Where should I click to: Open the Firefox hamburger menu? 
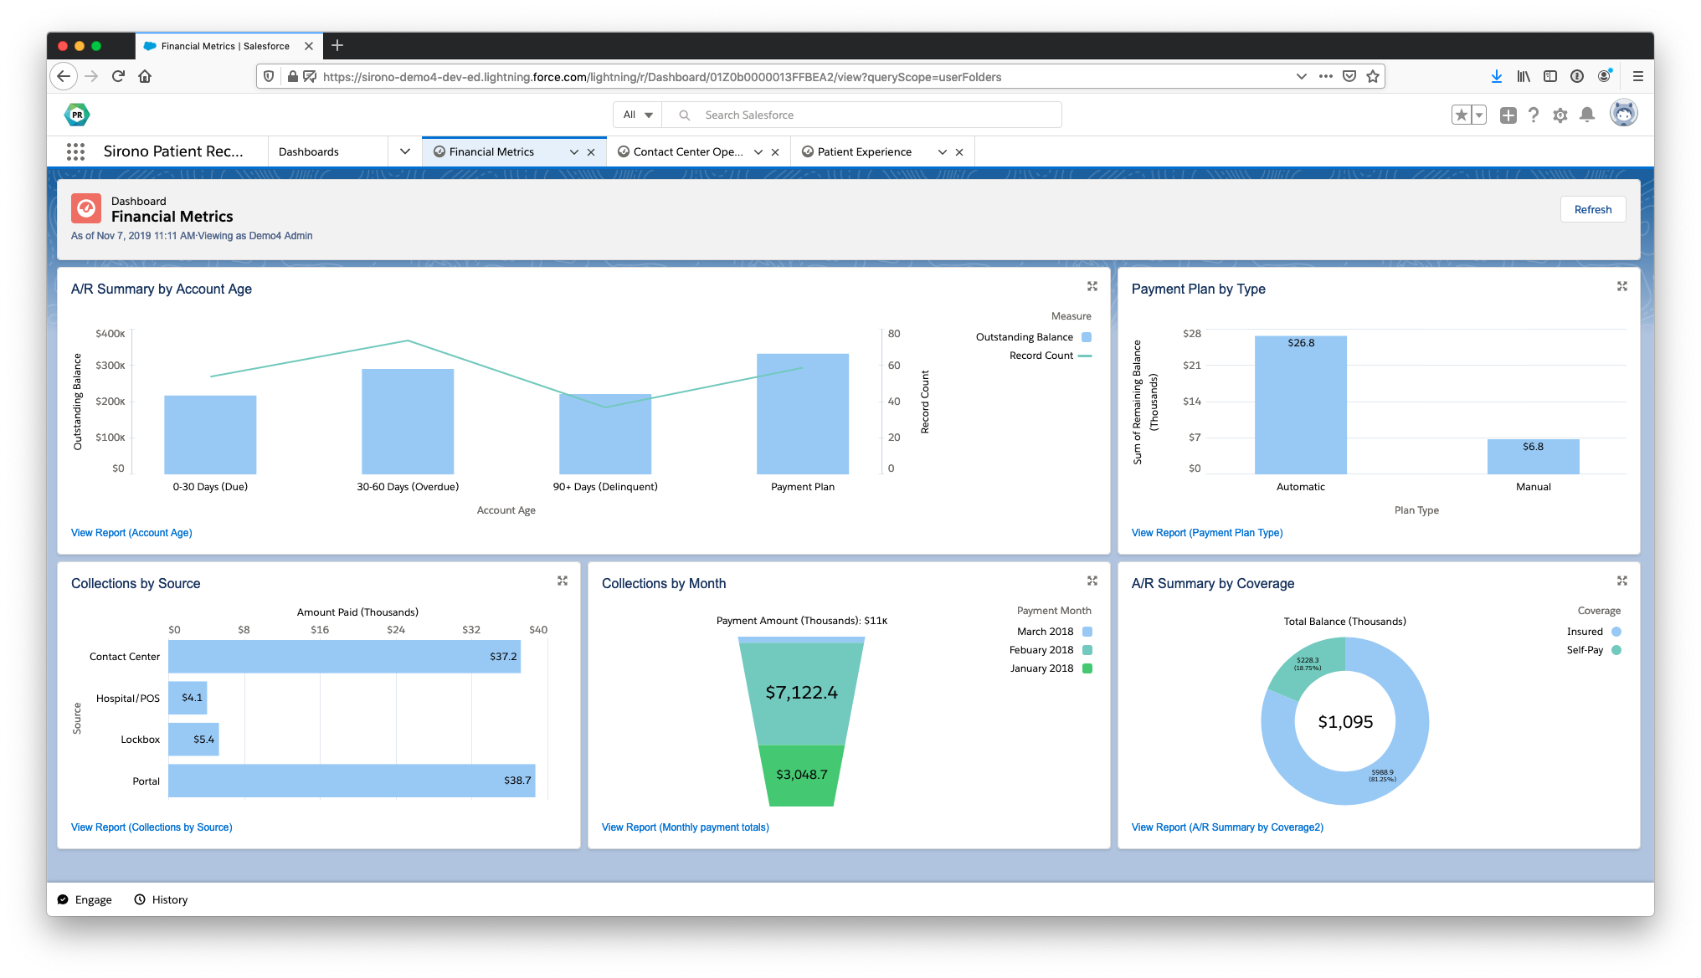tap(1638, 76)
